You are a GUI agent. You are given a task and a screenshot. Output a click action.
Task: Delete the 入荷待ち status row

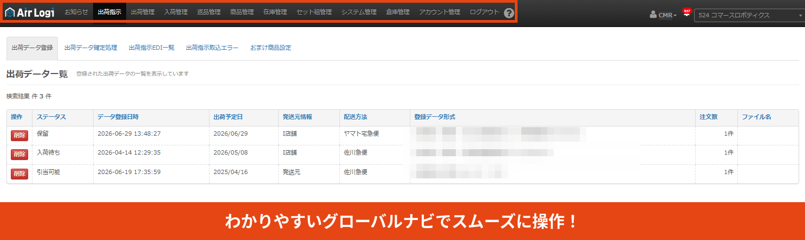pos(19,155)
